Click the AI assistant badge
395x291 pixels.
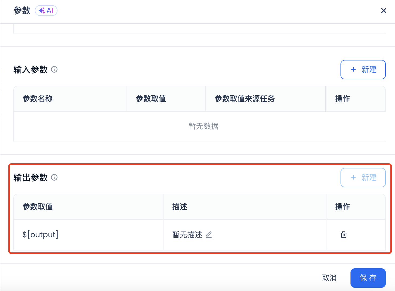tap(46, 11)
